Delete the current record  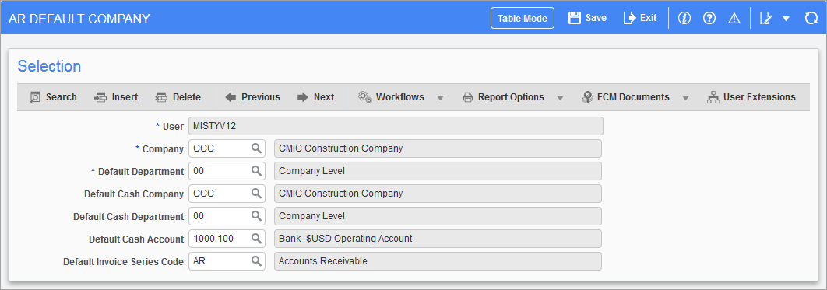pos(178,97)
